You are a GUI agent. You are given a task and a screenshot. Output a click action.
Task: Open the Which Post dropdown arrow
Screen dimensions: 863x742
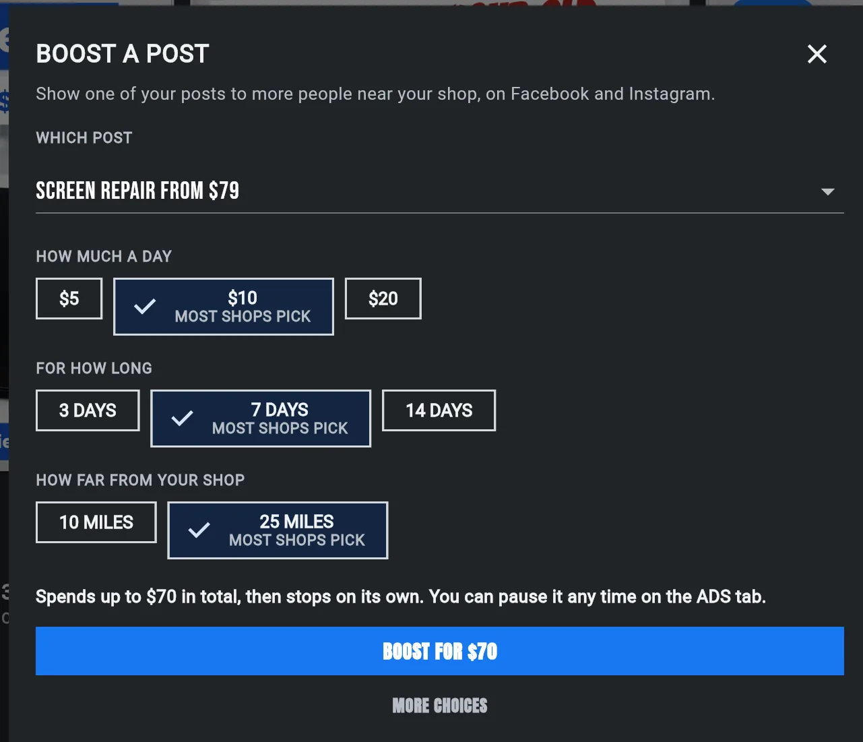pos(828,192)
